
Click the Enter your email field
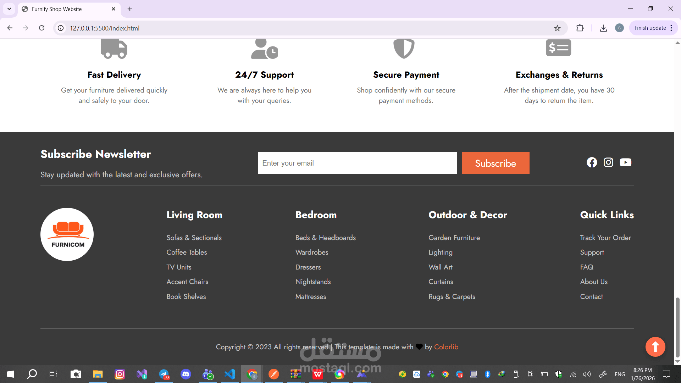(x=357, y=163)
